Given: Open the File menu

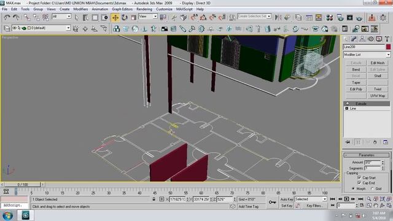Looking at the screenshot, I should 4,9.
